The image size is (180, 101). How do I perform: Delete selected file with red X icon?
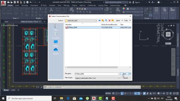[x=109, y=20]
